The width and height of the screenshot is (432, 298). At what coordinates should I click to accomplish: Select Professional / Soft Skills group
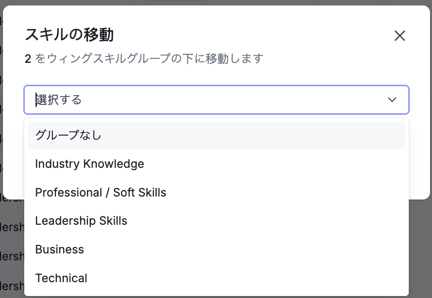tap(100, 193)
